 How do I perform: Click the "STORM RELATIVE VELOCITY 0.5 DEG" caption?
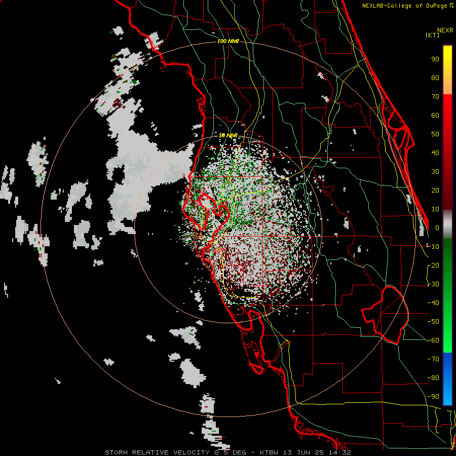point(175,452)
